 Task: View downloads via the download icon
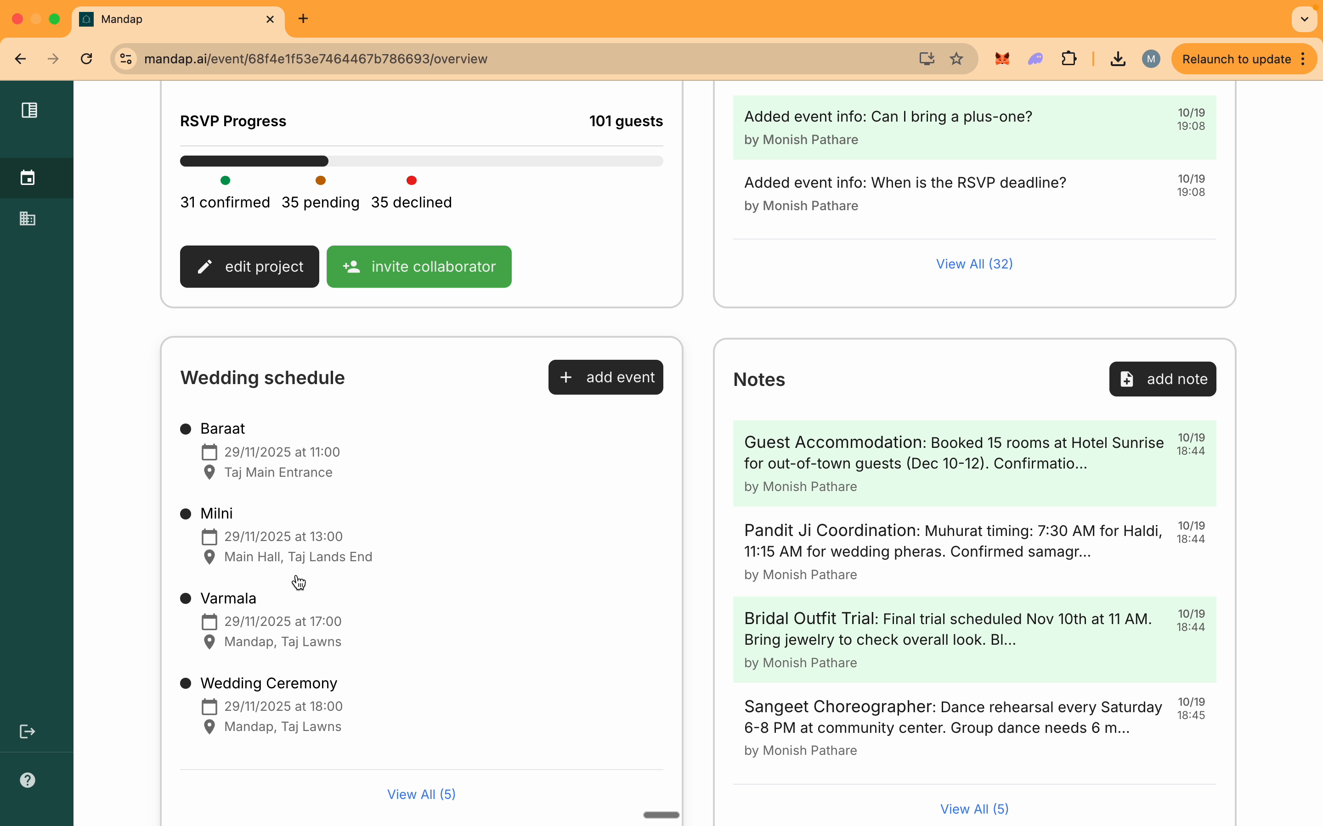tap(1118, 58)
